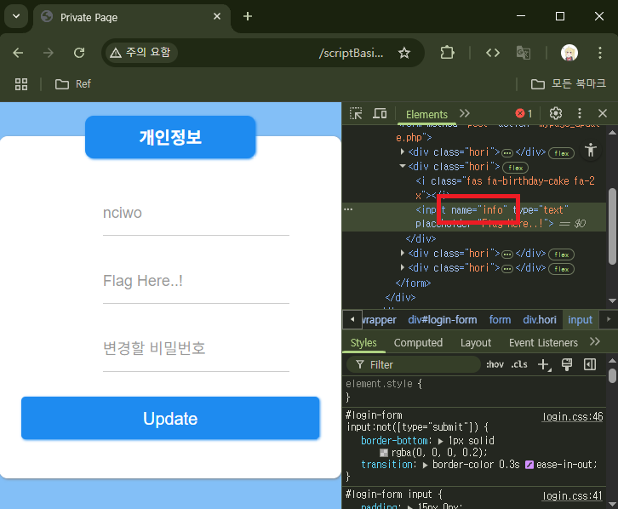
Task: Select the form breadcrumb item
Action: click(500, 319)
